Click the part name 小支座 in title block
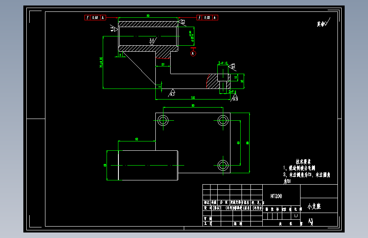Screen dimensions: 368x238 click(314, 206)
